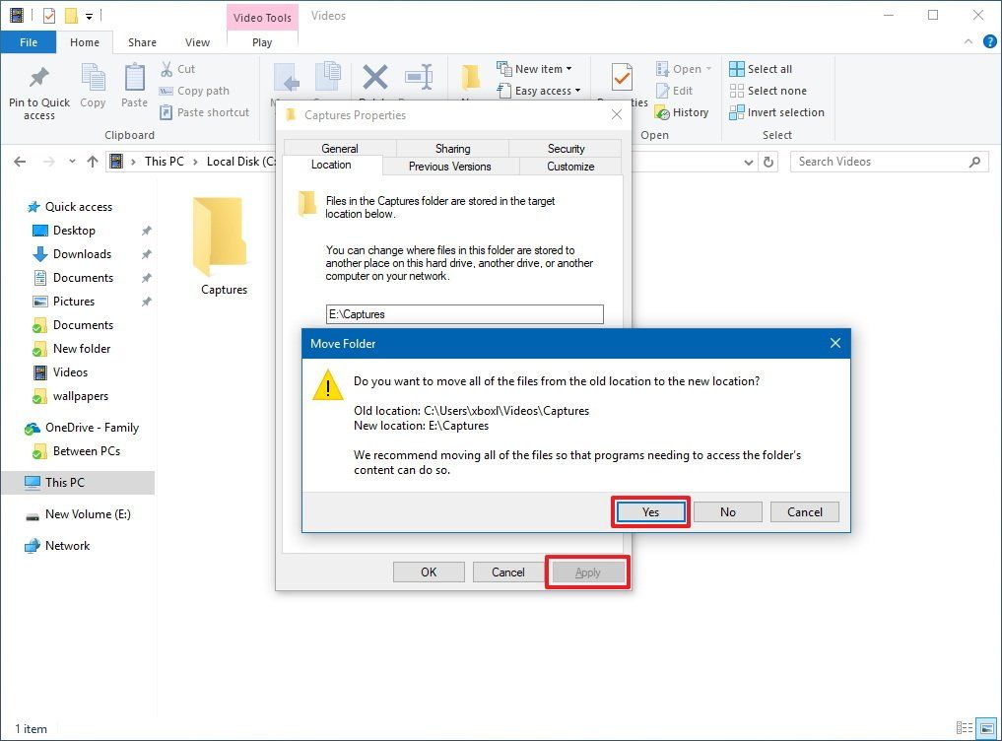1002x741 pixels.
Task: Switch to the Previous Versions tab
Action: 449,167
